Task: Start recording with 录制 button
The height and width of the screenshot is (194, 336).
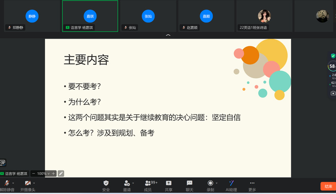Action: pyautogui.click(x=210, y=183)
